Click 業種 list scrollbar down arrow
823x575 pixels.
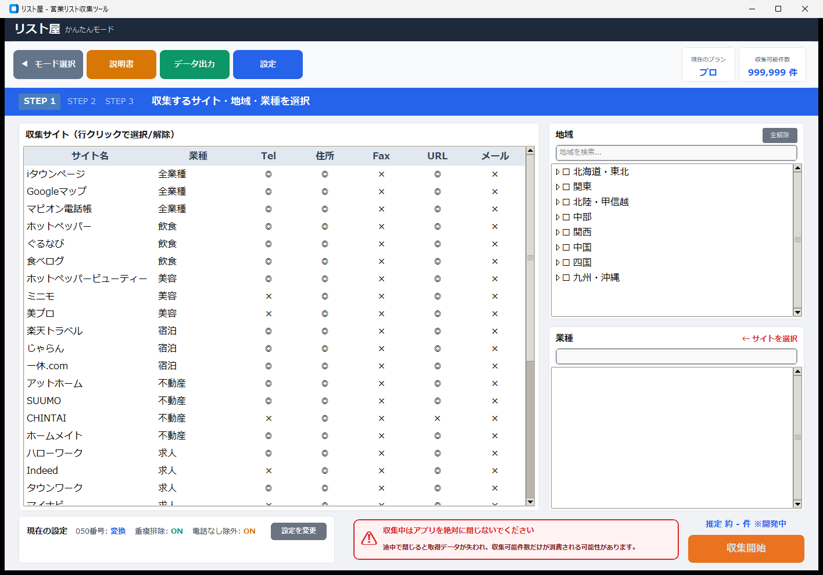[797, 504]
